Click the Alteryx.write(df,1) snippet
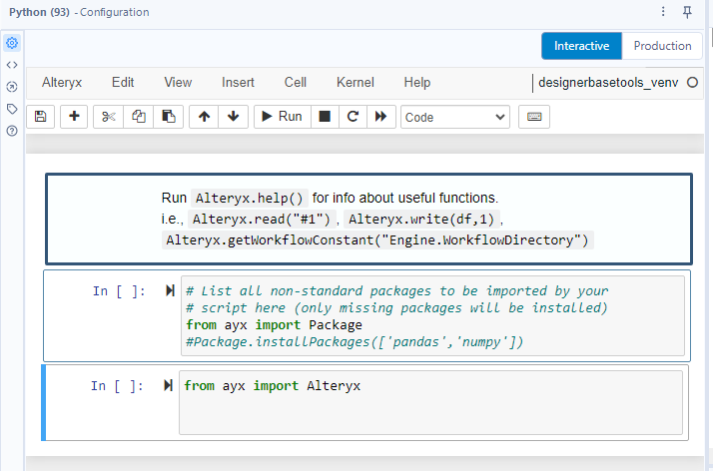713x471 pixels. tap(421, 219)
